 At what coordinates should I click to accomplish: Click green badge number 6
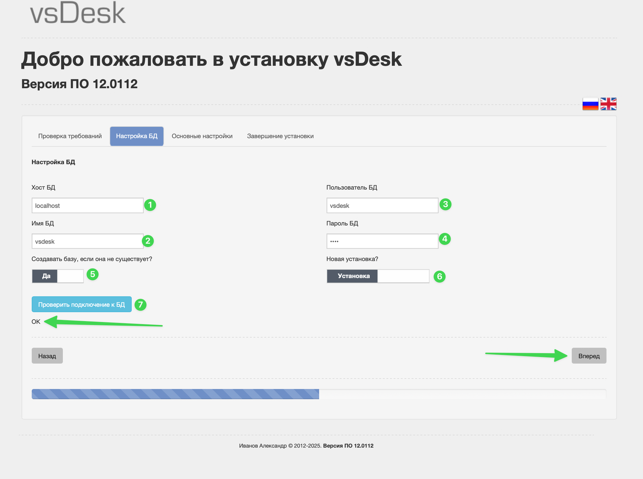439,277
